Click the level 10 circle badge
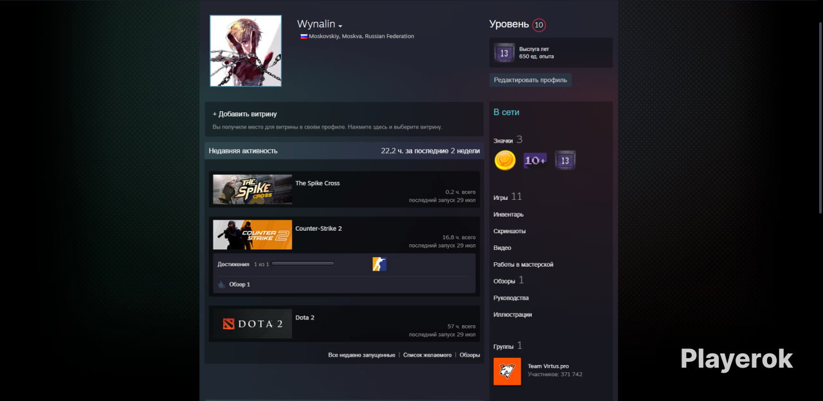This screenshot has height=401, width=823. tap(539, 25)
